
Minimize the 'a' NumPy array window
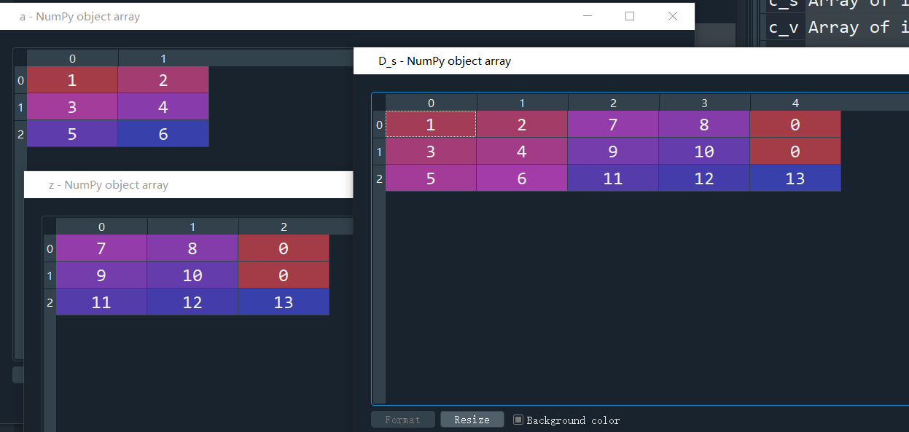[x=588, y=16]
